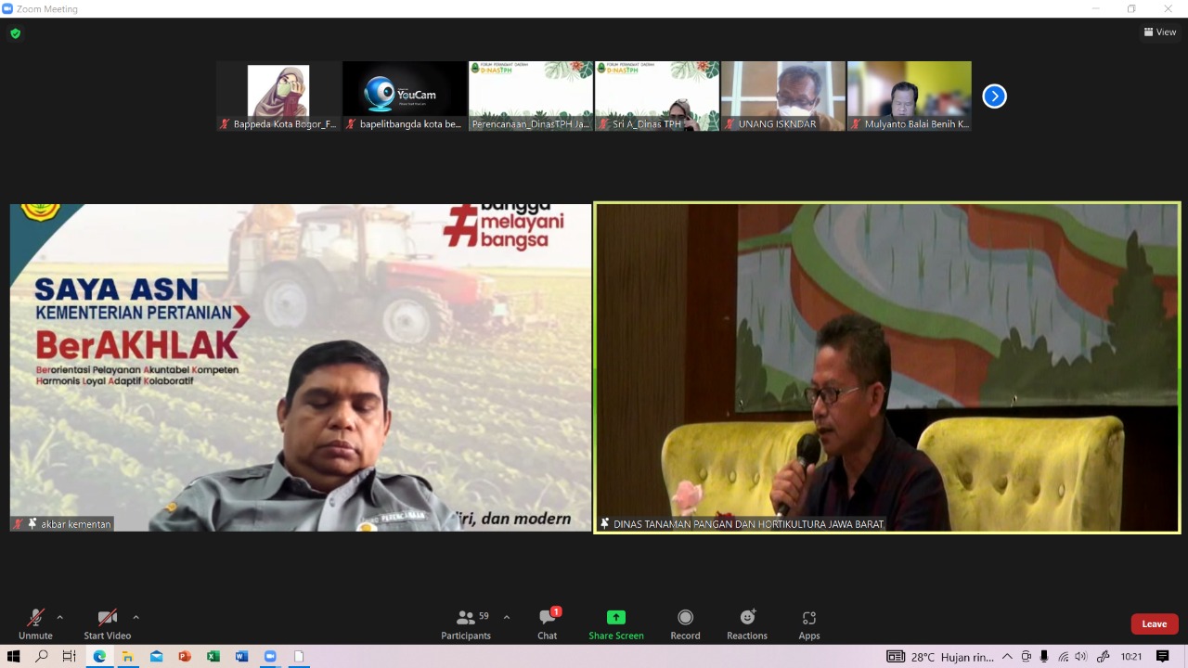Click the Dinas Tanaman Pangan speaker video tile
Image resolution: width=1188 pixels, height=668 pixels.
click(x=887, y=367)
